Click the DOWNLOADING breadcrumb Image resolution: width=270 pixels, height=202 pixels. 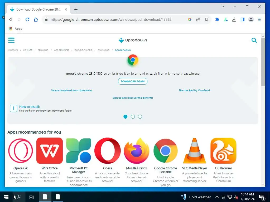(123, 50)
